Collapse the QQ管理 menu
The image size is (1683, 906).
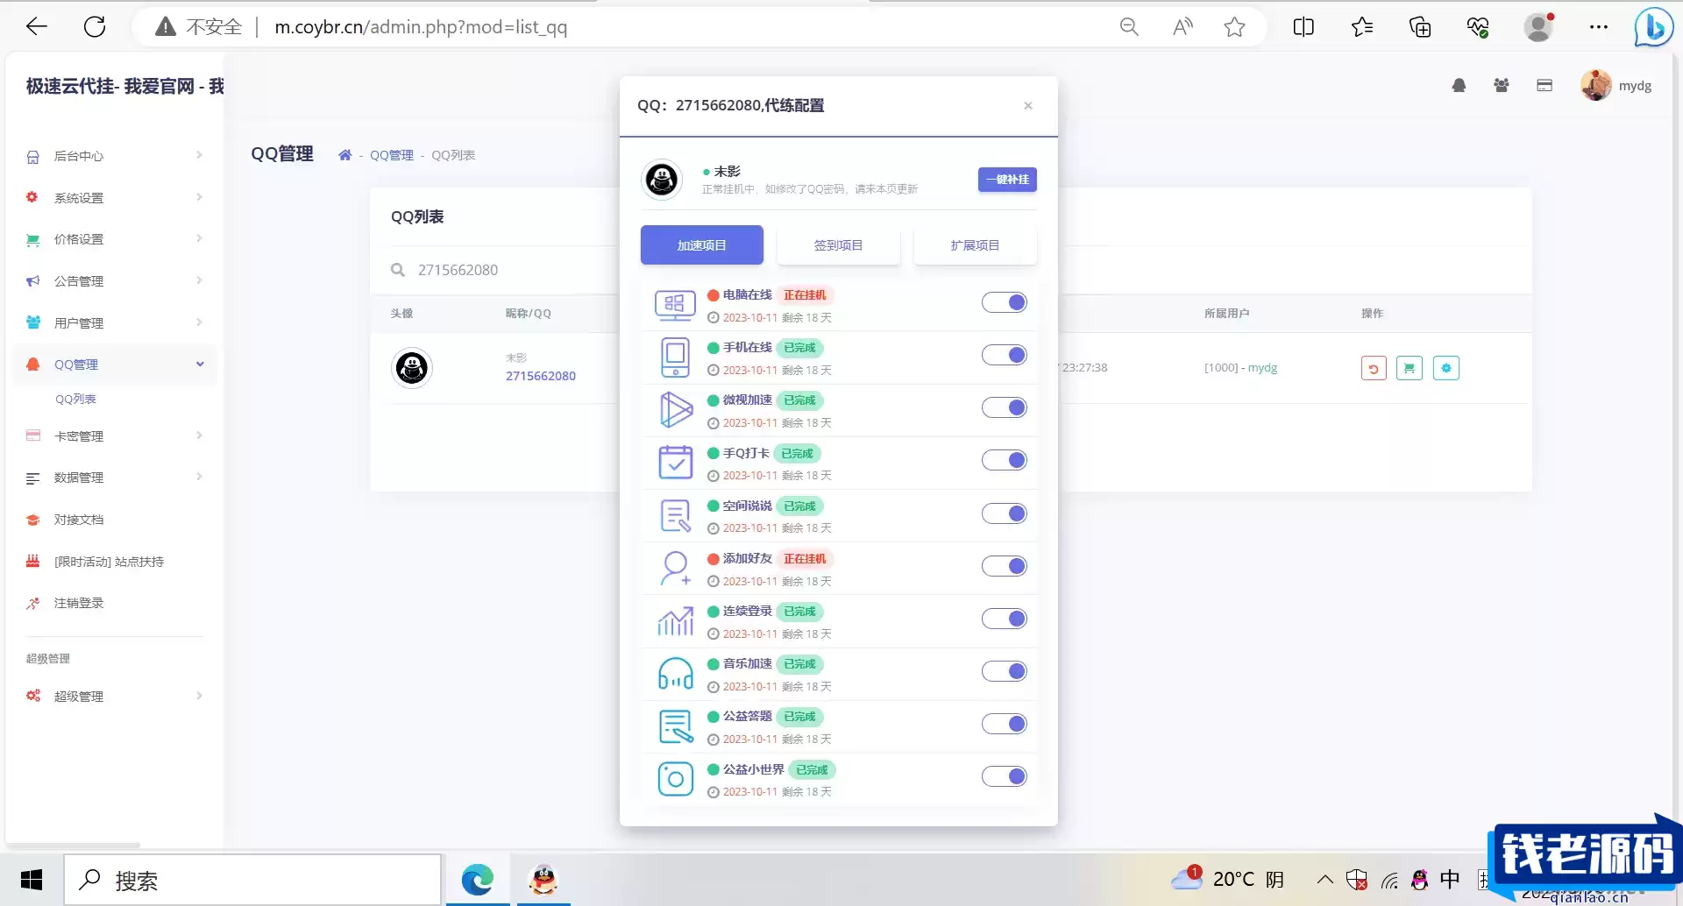pyautogui.click(x=115, y=365)
